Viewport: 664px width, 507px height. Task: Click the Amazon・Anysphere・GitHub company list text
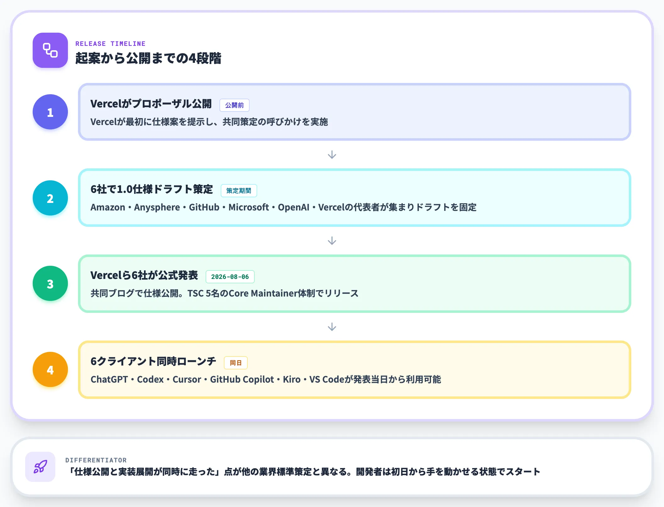point(284,207)
